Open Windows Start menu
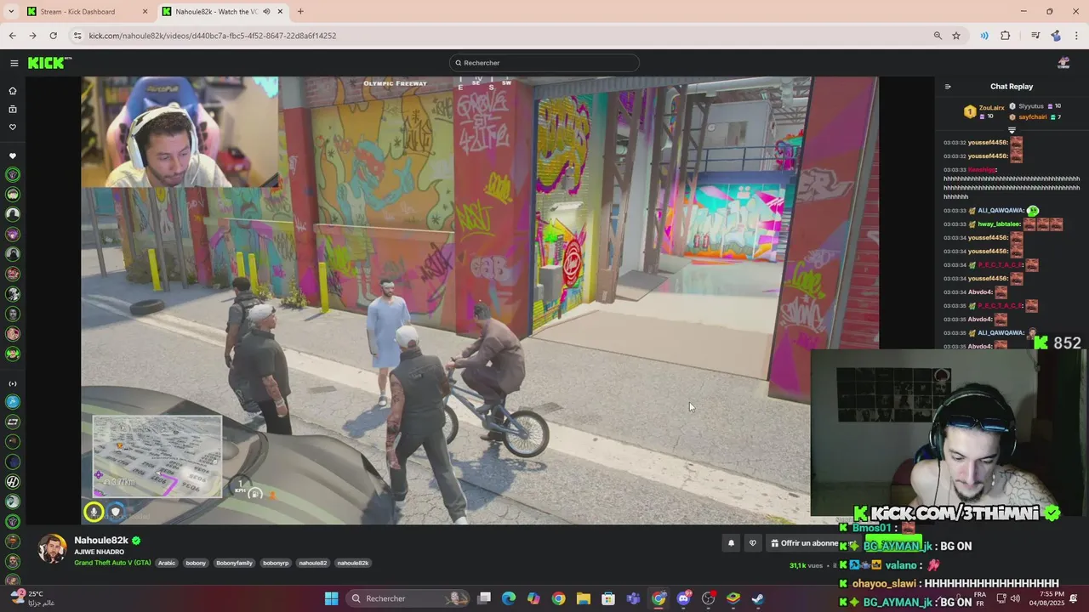Viewport: 1089px width, 612px height. pyautogui.click(x=332, y=598)
